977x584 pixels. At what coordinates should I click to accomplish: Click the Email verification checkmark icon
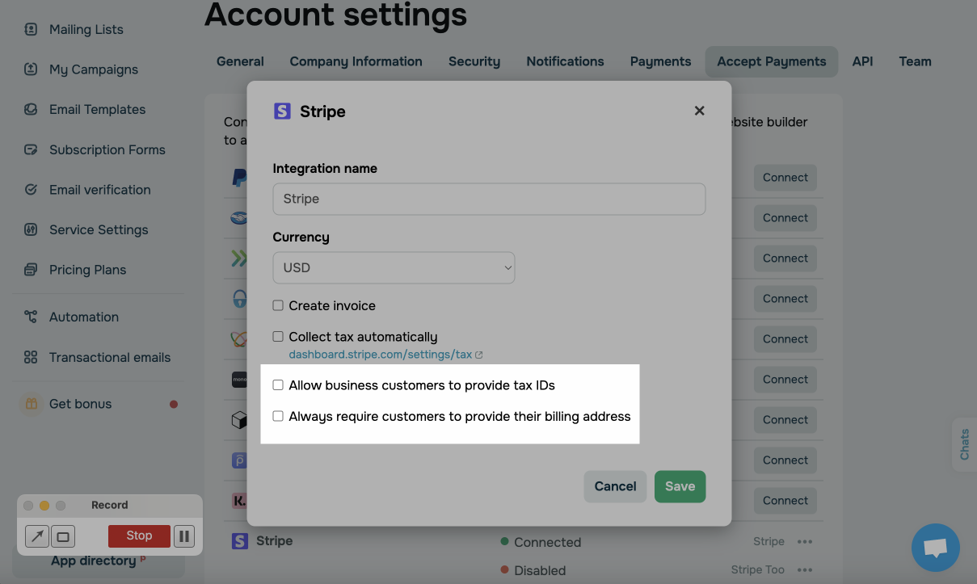(31, 190)
